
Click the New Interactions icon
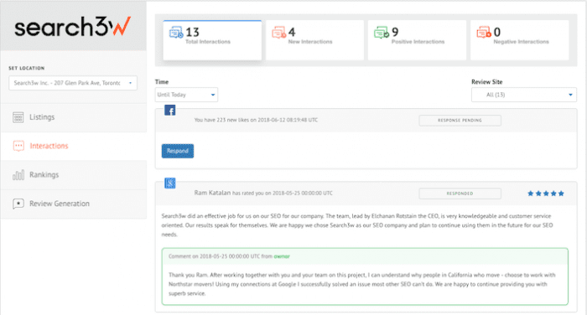coord(279,33)
